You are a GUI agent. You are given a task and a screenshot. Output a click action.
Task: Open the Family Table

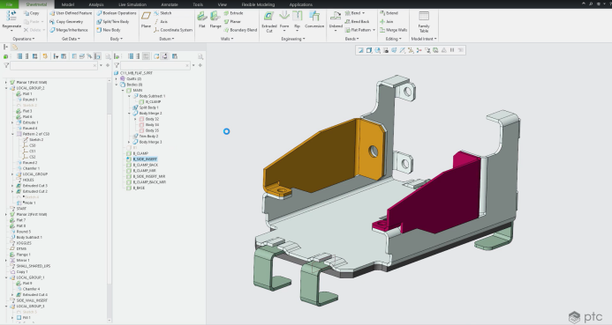pyautogui.click(x=424, y=22)
